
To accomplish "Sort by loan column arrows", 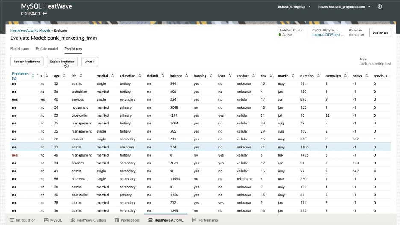I will (x=230, y=76).
